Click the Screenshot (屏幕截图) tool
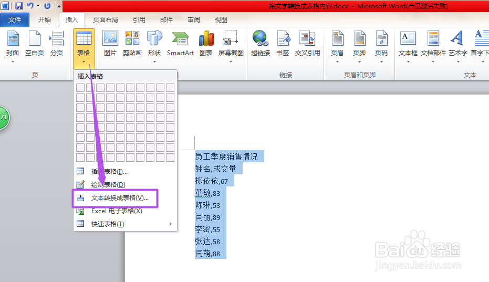489x282 pixels. tap(231, 44)
